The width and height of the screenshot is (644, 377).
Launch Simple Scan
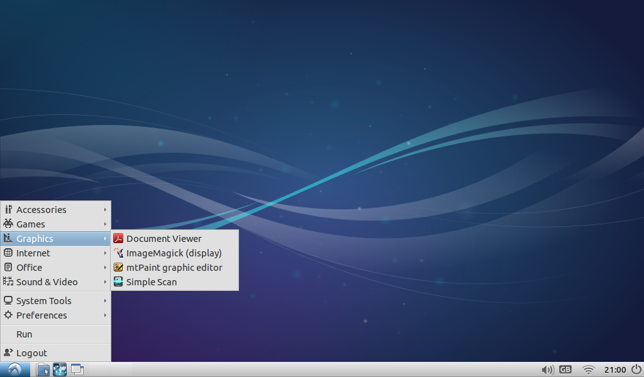click(x=151, y=281)
